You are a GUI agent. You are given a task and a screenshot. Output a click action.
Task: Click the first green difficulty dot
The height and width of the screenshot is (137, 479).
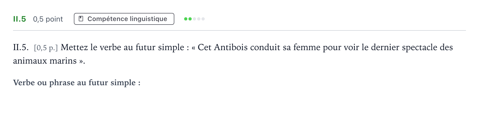click(x=186, y=19)
